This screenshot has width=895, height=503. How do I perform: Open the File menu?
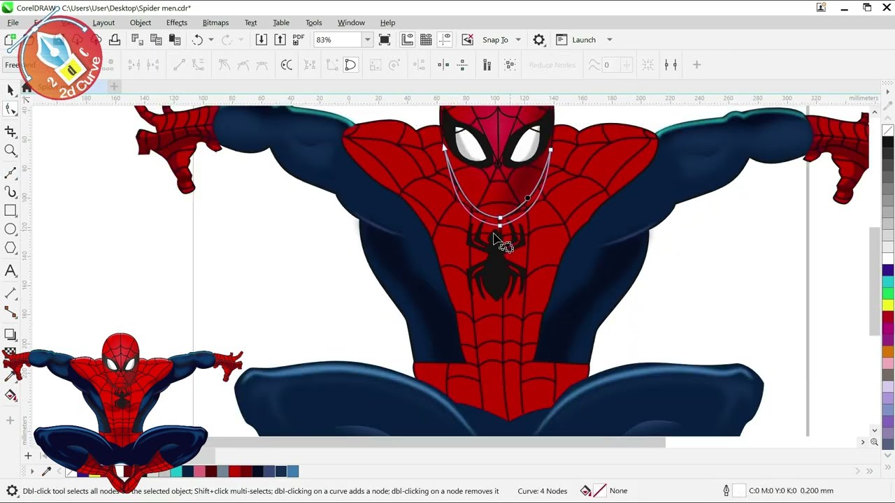click(13, 22)
